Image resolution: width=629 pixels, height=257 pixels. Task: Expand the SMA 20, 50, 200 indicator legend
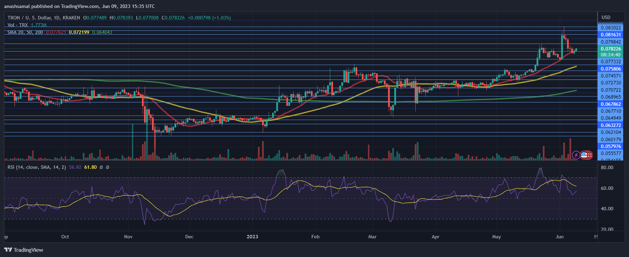(25, 32)
